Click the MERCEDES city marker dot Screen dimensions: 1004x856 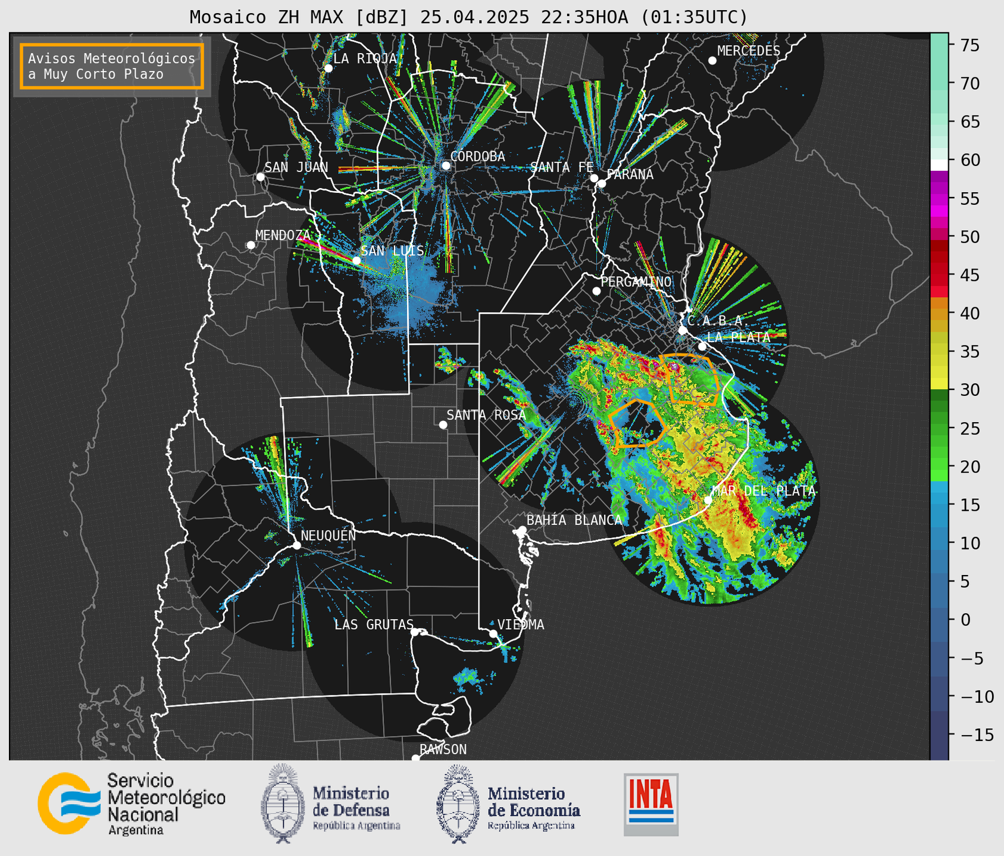(x=712, y=61)
